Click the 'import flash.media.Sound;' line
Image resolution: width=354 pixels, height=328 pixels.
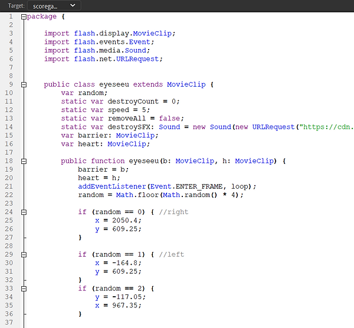tap(97, 50)
